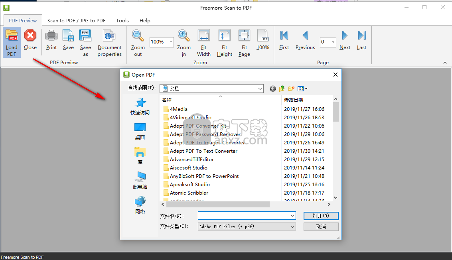Screen dimensions: 452x260
Task: Click the up one level folder icon
Action: point(282,89)
